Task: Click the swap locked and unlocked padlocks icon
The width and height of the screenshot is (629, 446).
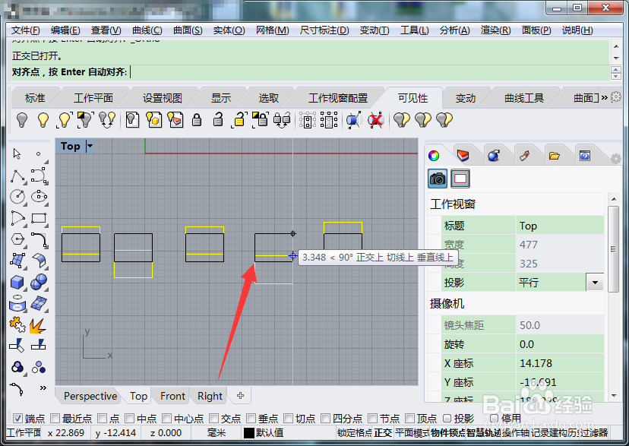Action: [x=282, y=119]
